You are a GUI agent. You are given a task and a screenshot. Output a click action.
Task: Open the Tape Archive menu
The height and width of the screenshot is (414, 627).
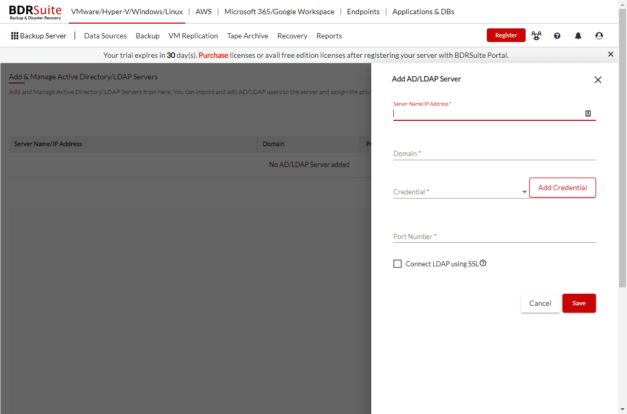247,36
